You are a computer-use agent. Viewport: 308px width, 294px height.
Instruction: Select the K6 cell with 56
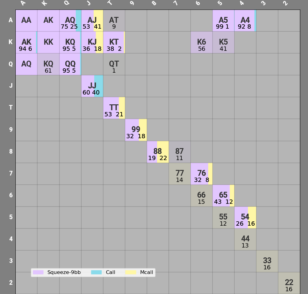pos(201,42)
